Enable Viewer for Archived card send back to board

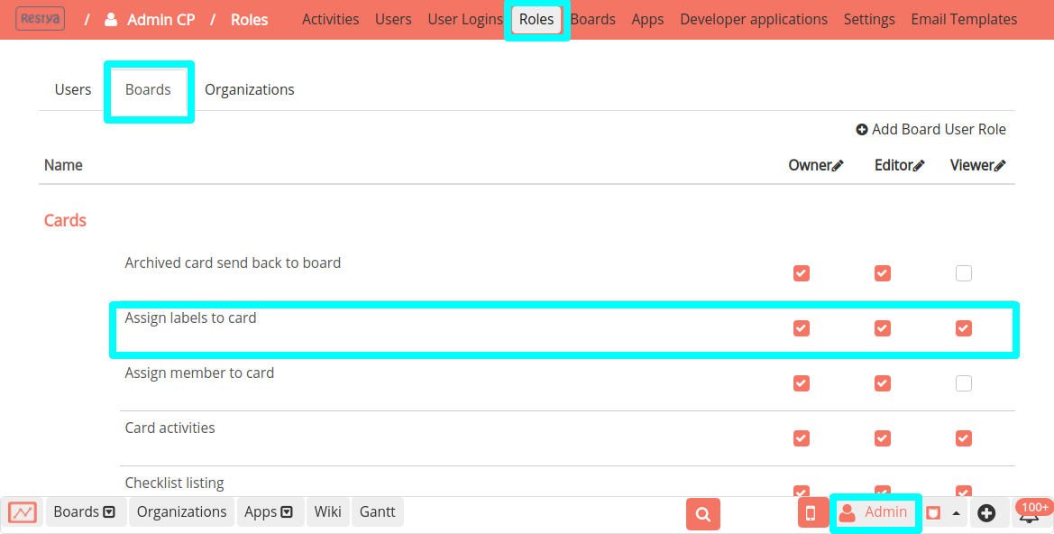pos(963,272)
